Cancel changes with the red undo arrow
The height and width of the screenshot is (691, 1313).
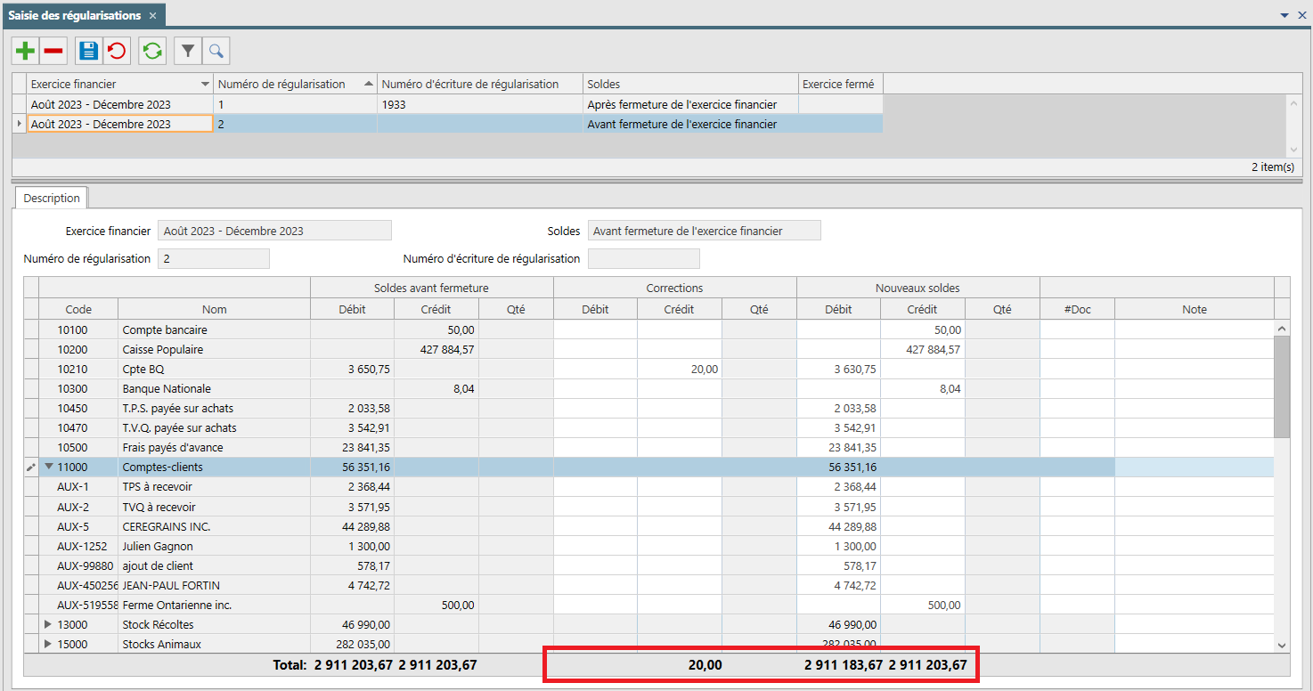coord(117,52)
